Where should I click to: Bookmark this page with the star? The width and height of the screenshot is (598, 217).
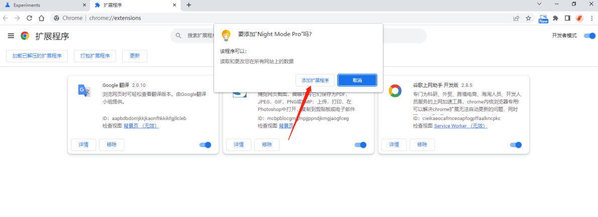[528, 18]
